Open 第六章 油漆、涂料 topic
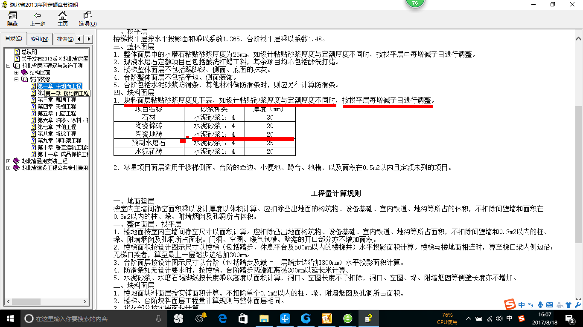This screenshot has width=583, height=327. click(63, 120)
